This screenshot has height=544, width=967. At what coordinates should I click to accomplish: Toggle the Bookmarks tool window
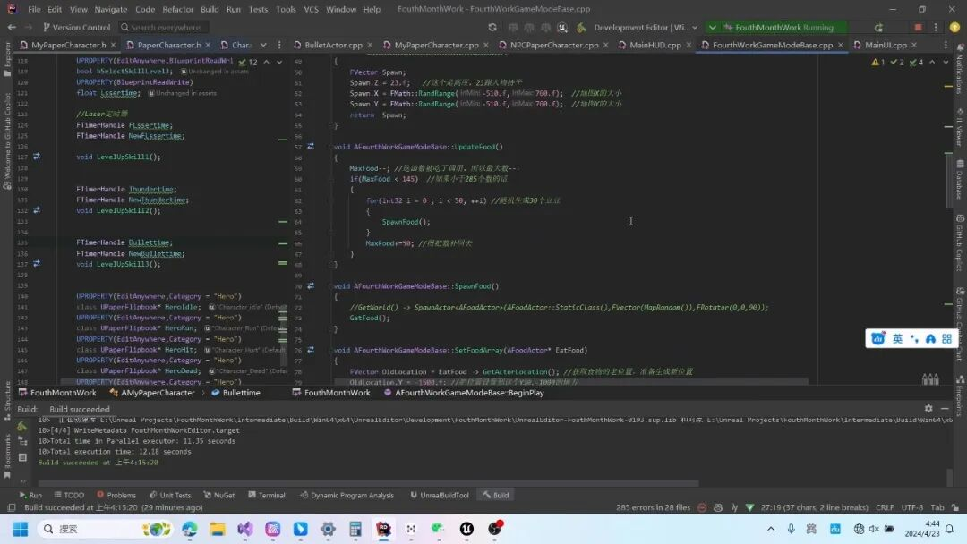(8, 450)
